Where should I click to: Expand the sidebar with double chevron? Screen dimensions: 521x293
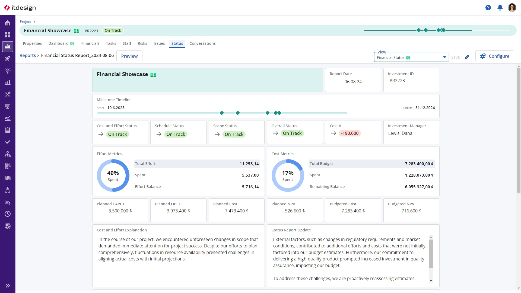8,285
